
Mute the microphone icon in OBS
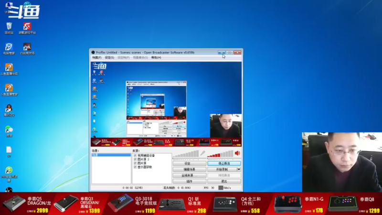[202, 153]
